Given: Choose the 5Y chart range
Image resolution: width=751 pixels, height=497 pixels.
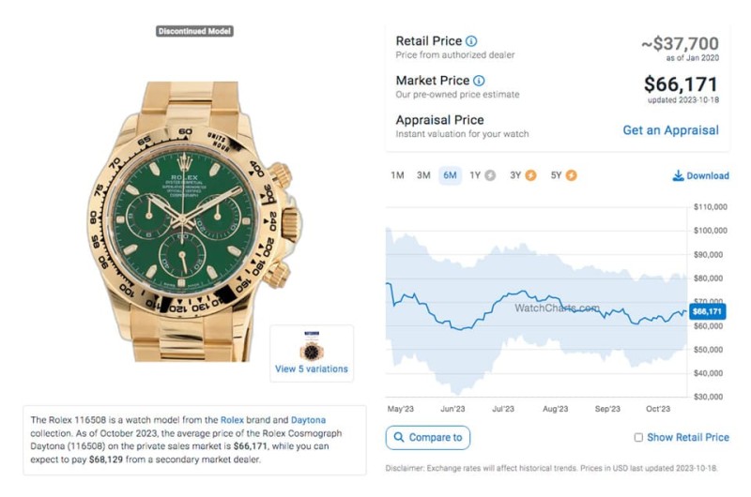Looking at the screenshot, I should [x=556, y=175].
